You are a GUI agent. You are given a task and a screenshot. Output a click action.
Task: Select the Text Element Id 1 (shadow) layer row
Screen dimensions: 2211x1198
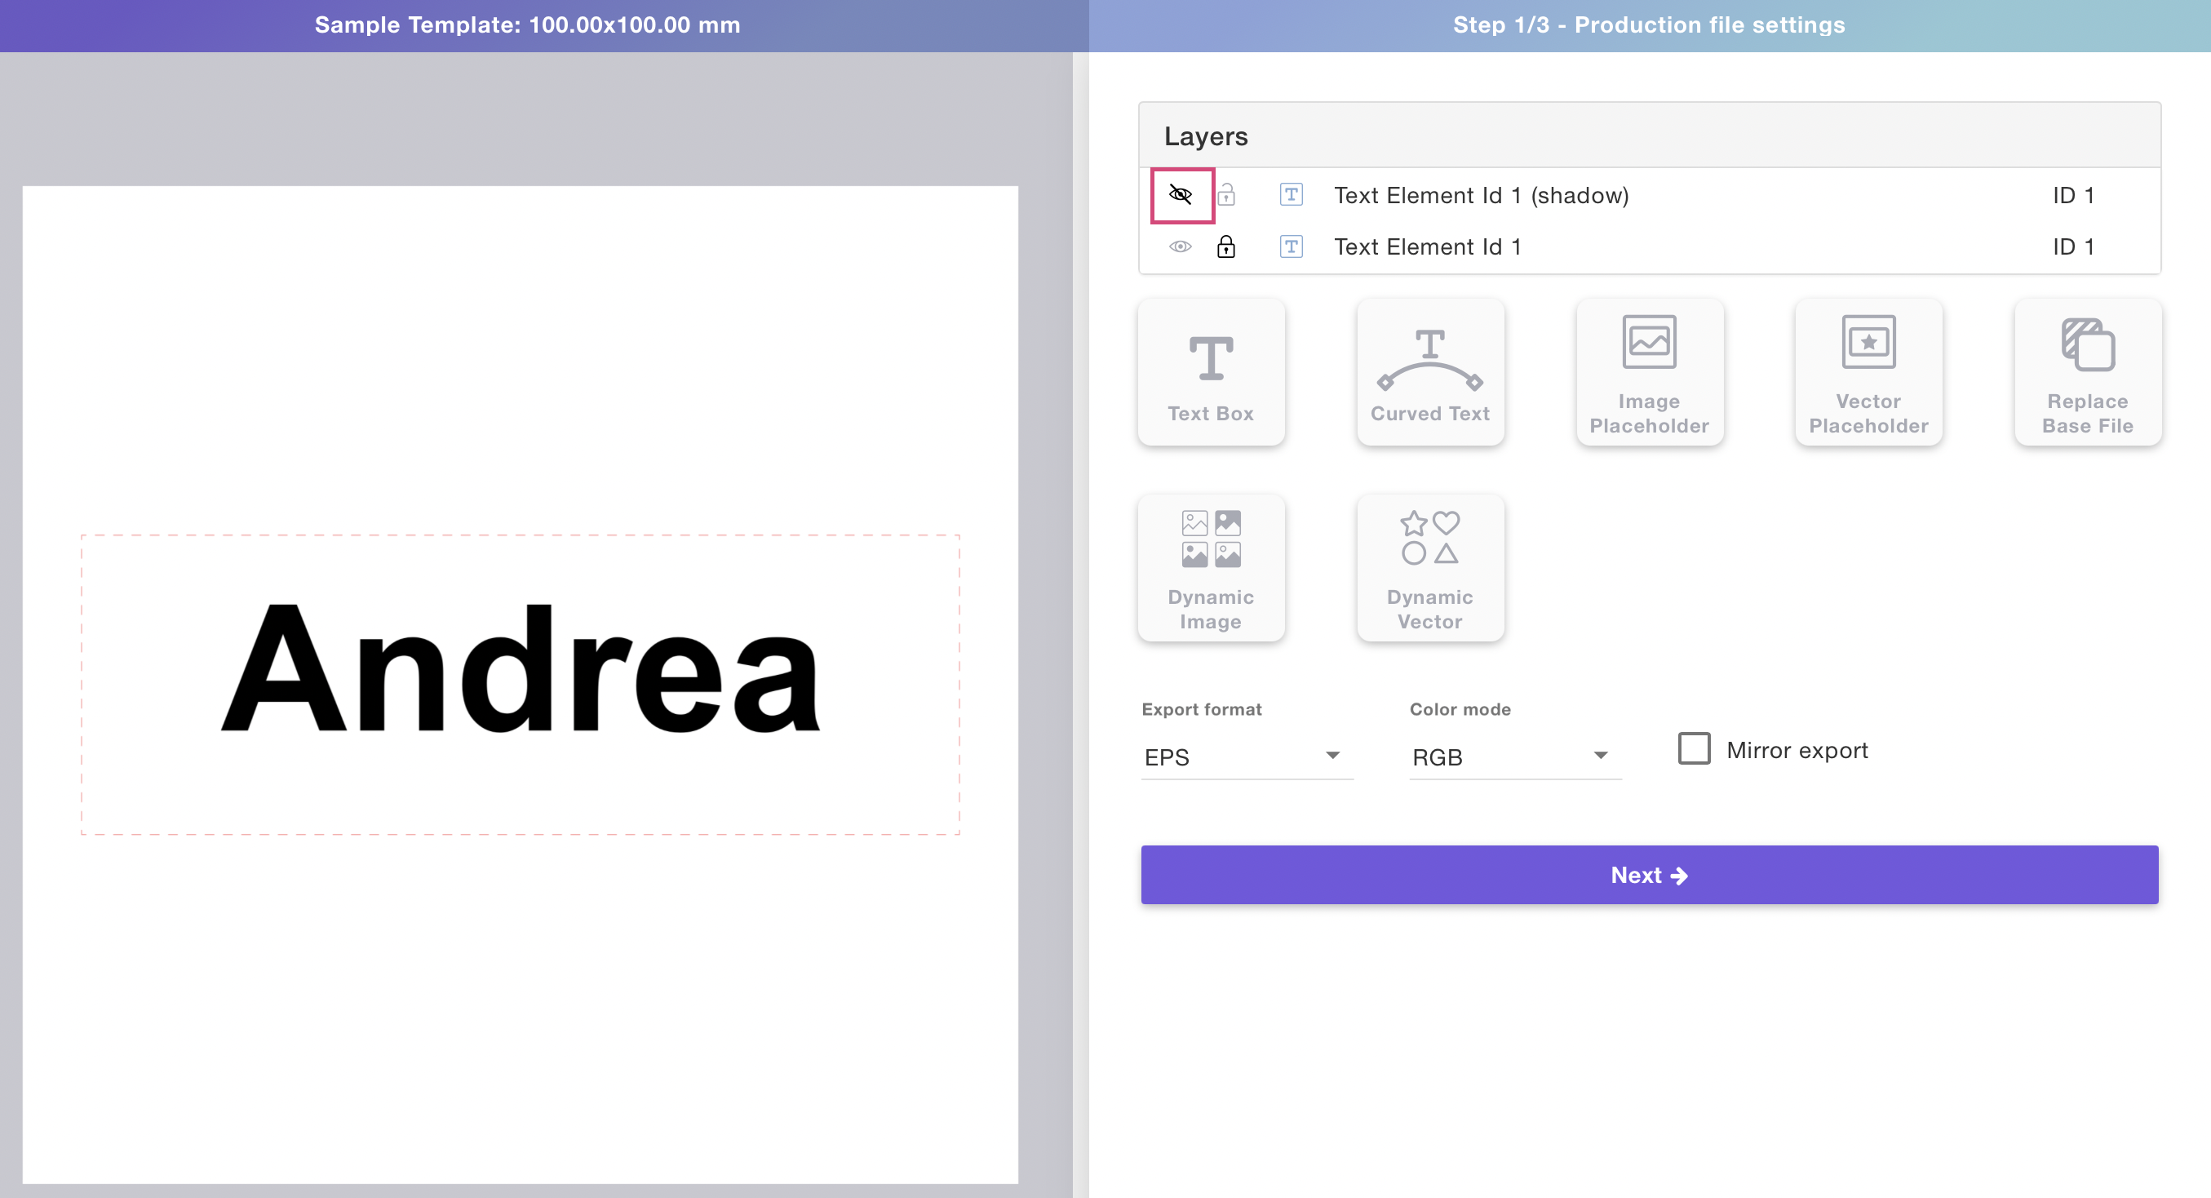1481,195
